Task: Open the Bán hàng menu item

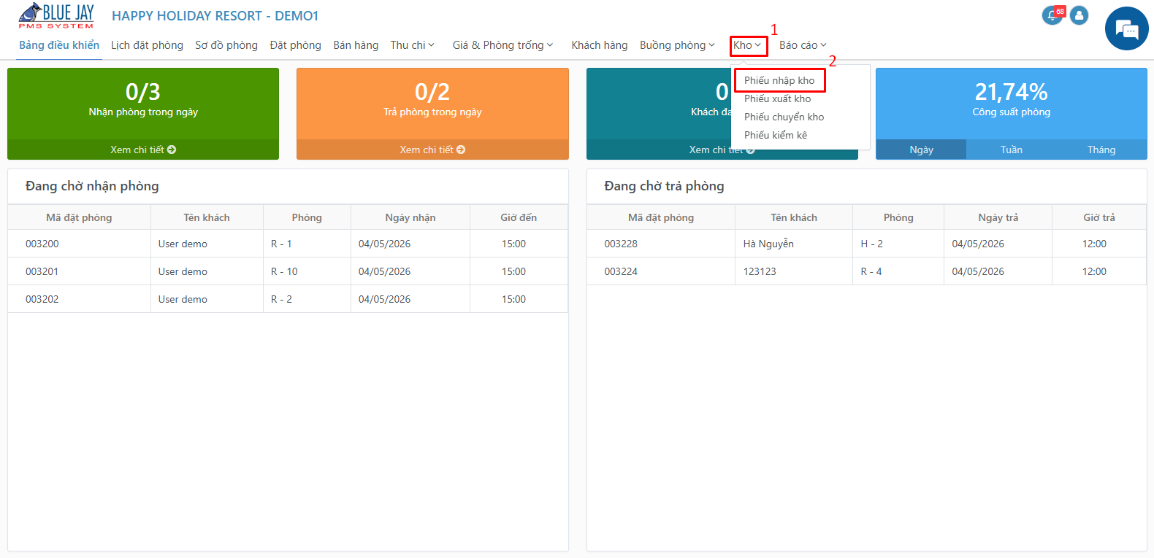Action: pos(356,45)
